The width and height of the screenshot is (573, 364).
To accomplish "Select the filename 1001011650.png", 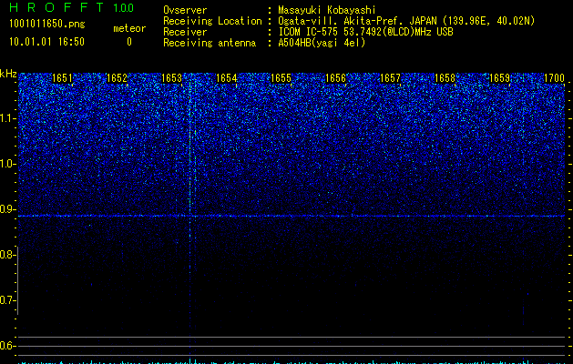I will [x=47, y=24].
